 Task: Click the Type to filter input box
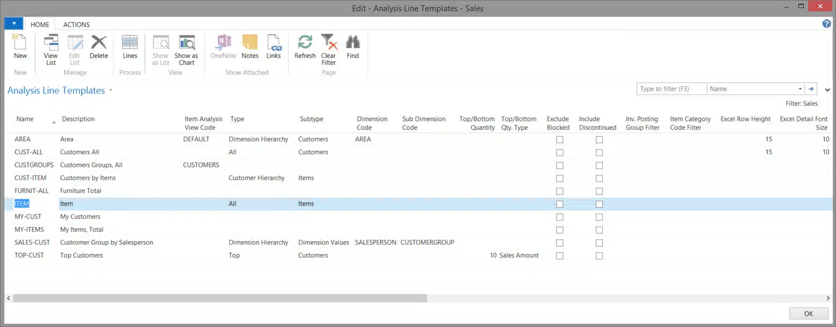[x=671, y=89]
